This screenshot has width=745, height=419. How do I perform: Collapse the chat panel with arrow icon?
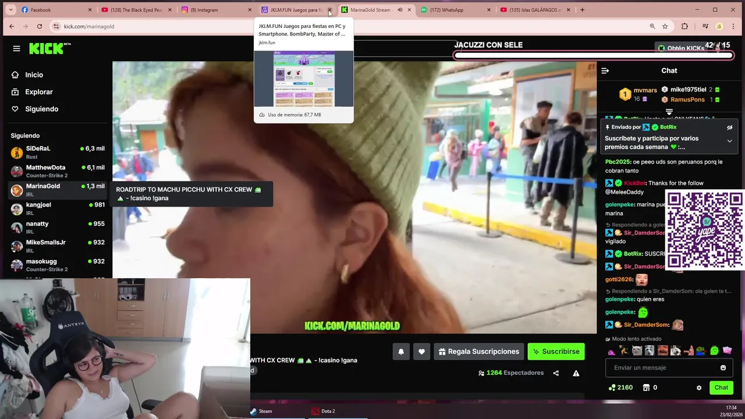605,70
